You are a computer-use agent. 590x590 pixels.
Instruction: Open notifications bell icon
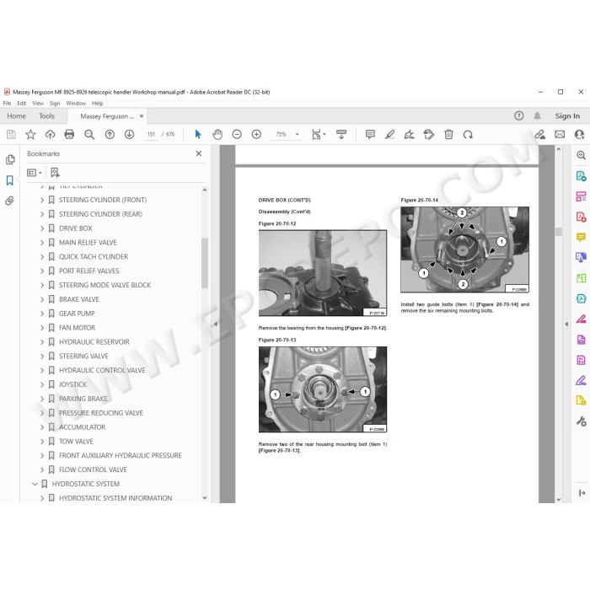(538, 116)
